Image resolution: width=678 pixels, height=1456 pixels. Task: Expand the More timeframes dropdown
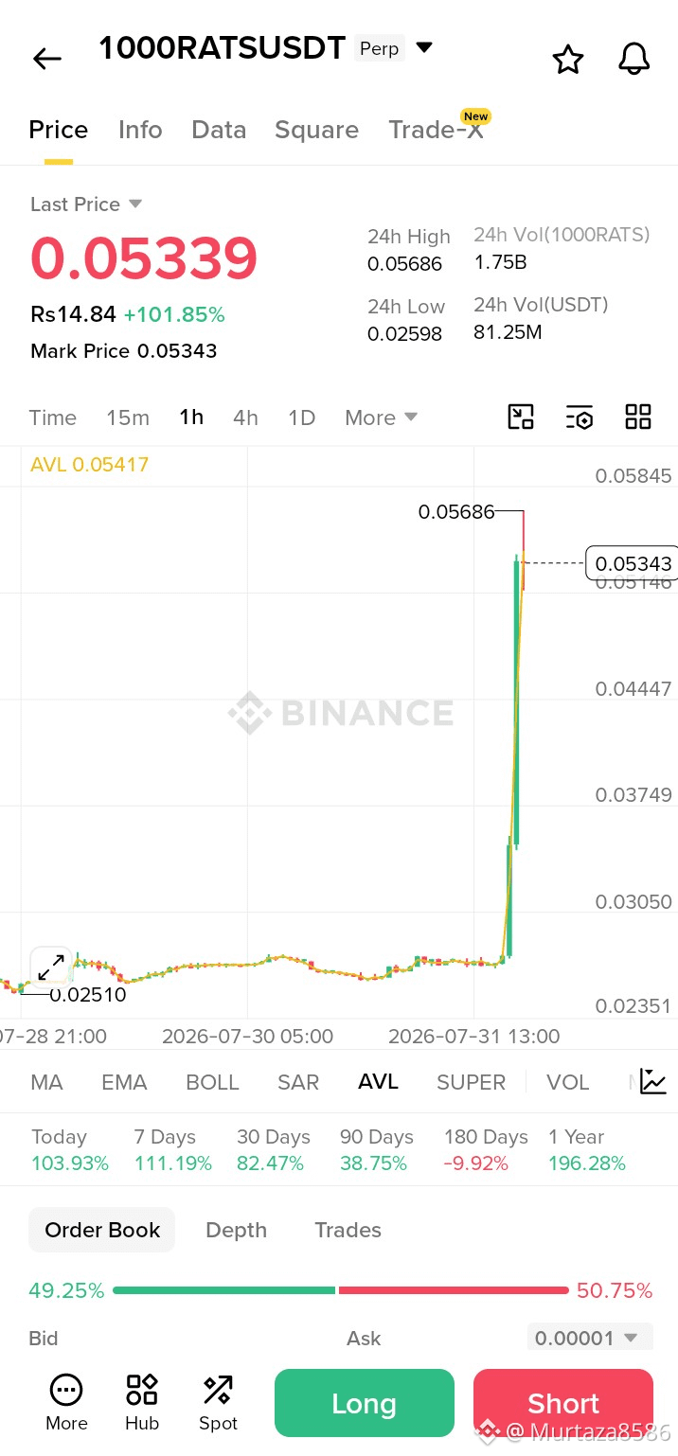(x=382, y=417)
